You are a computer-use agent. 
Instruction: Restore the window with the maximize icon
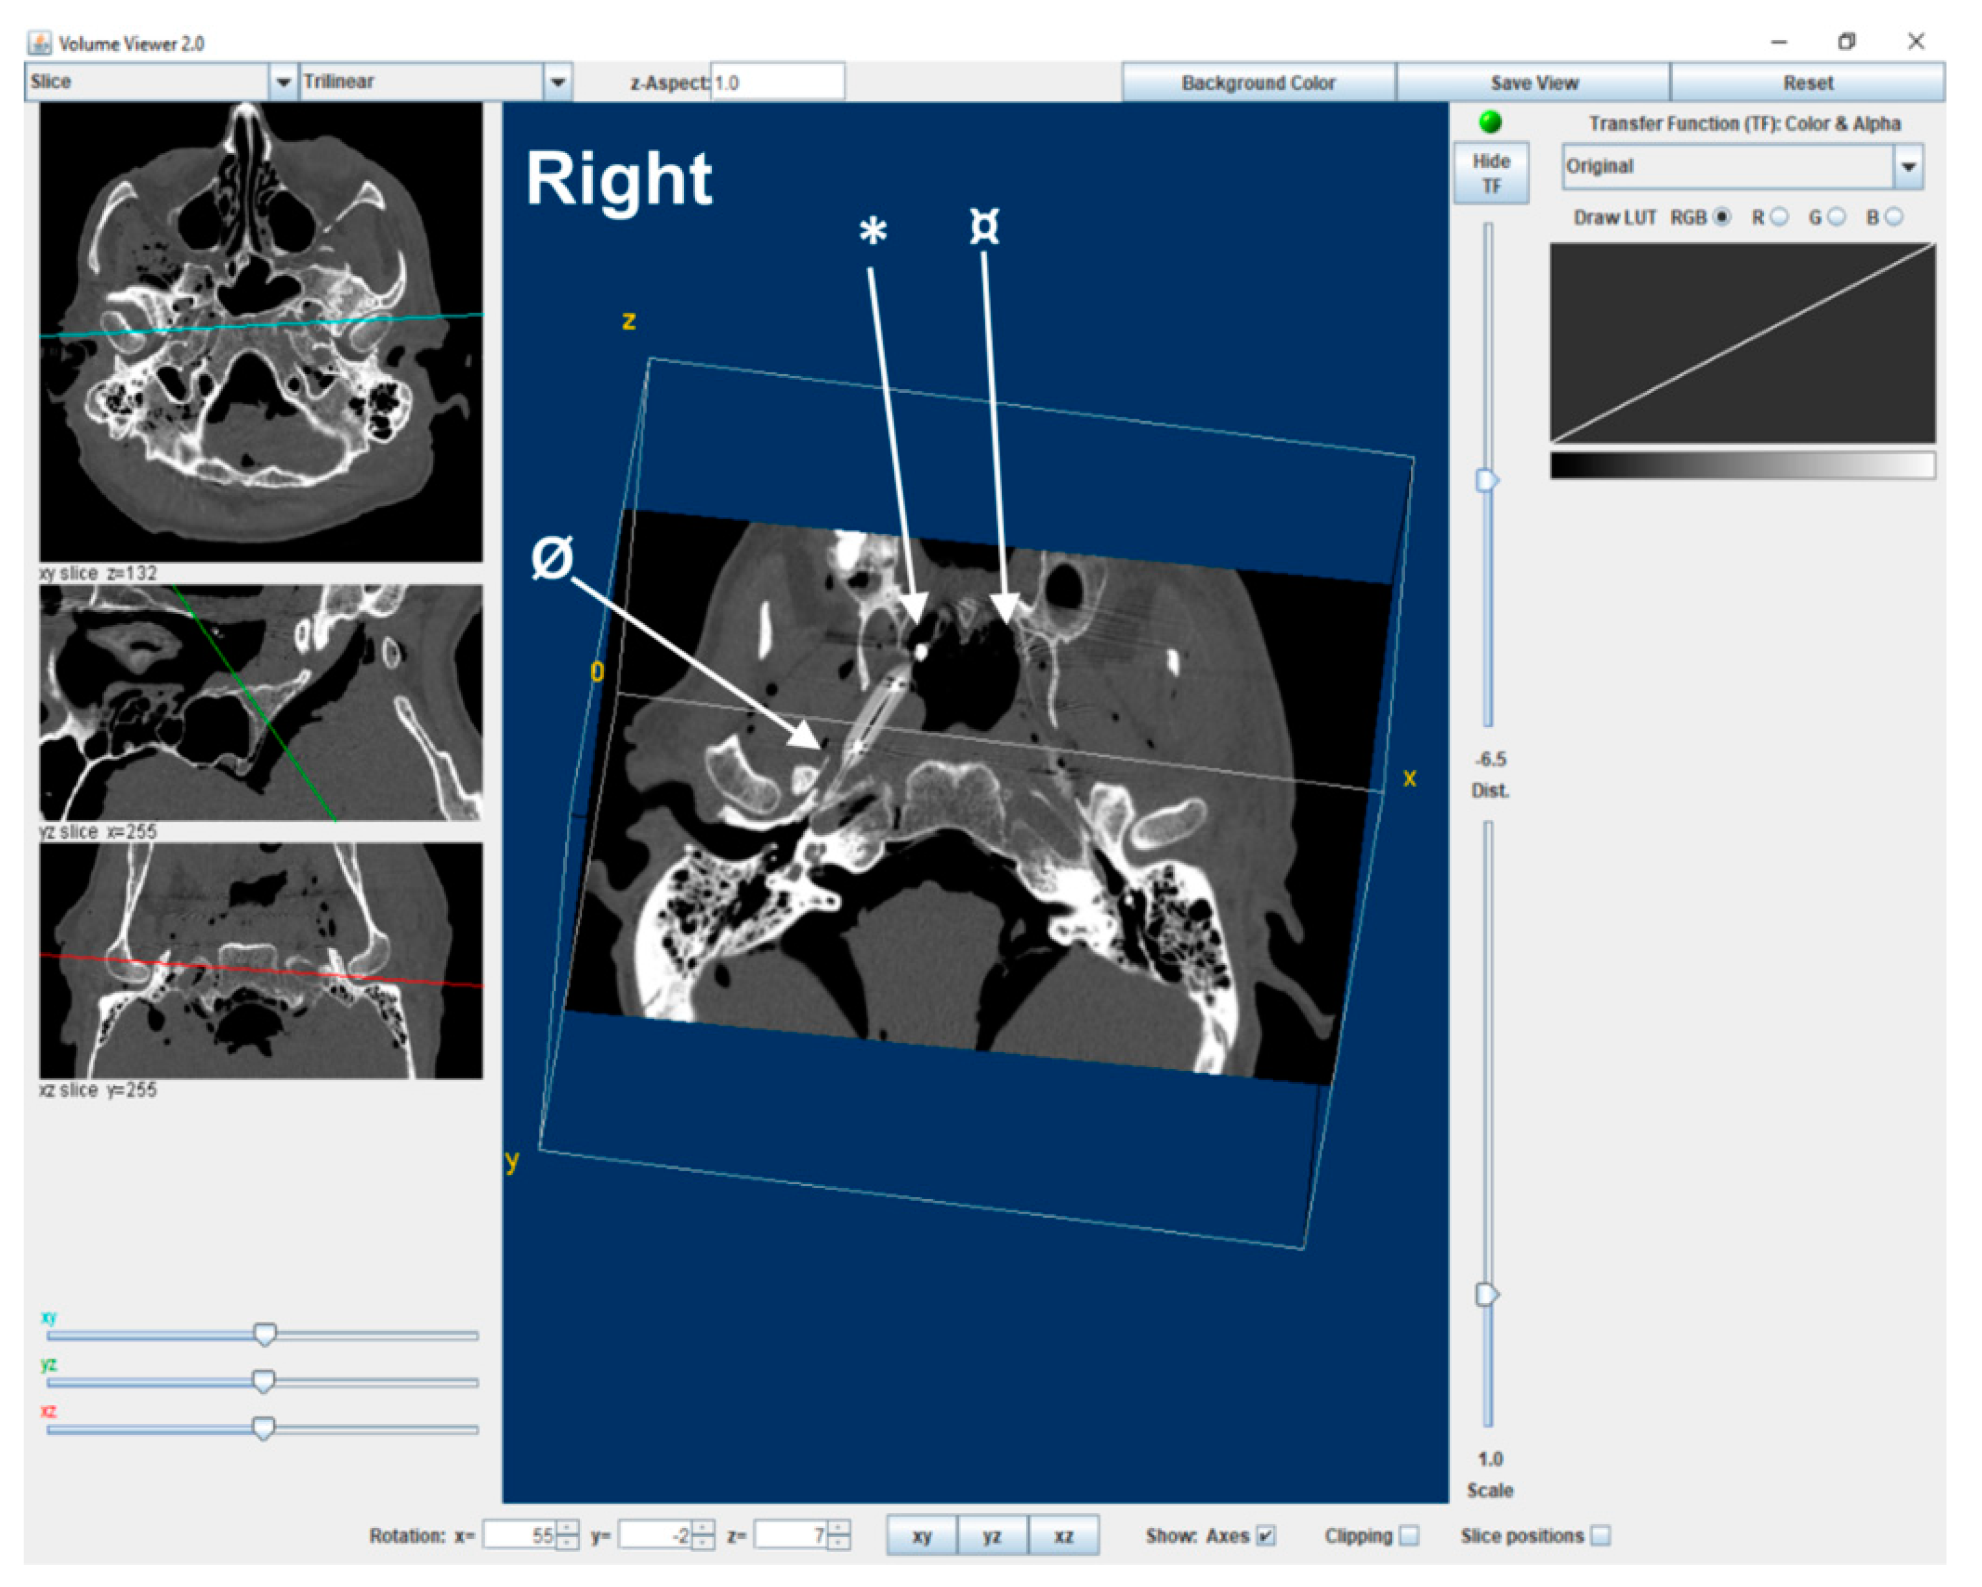[1847, 41]
